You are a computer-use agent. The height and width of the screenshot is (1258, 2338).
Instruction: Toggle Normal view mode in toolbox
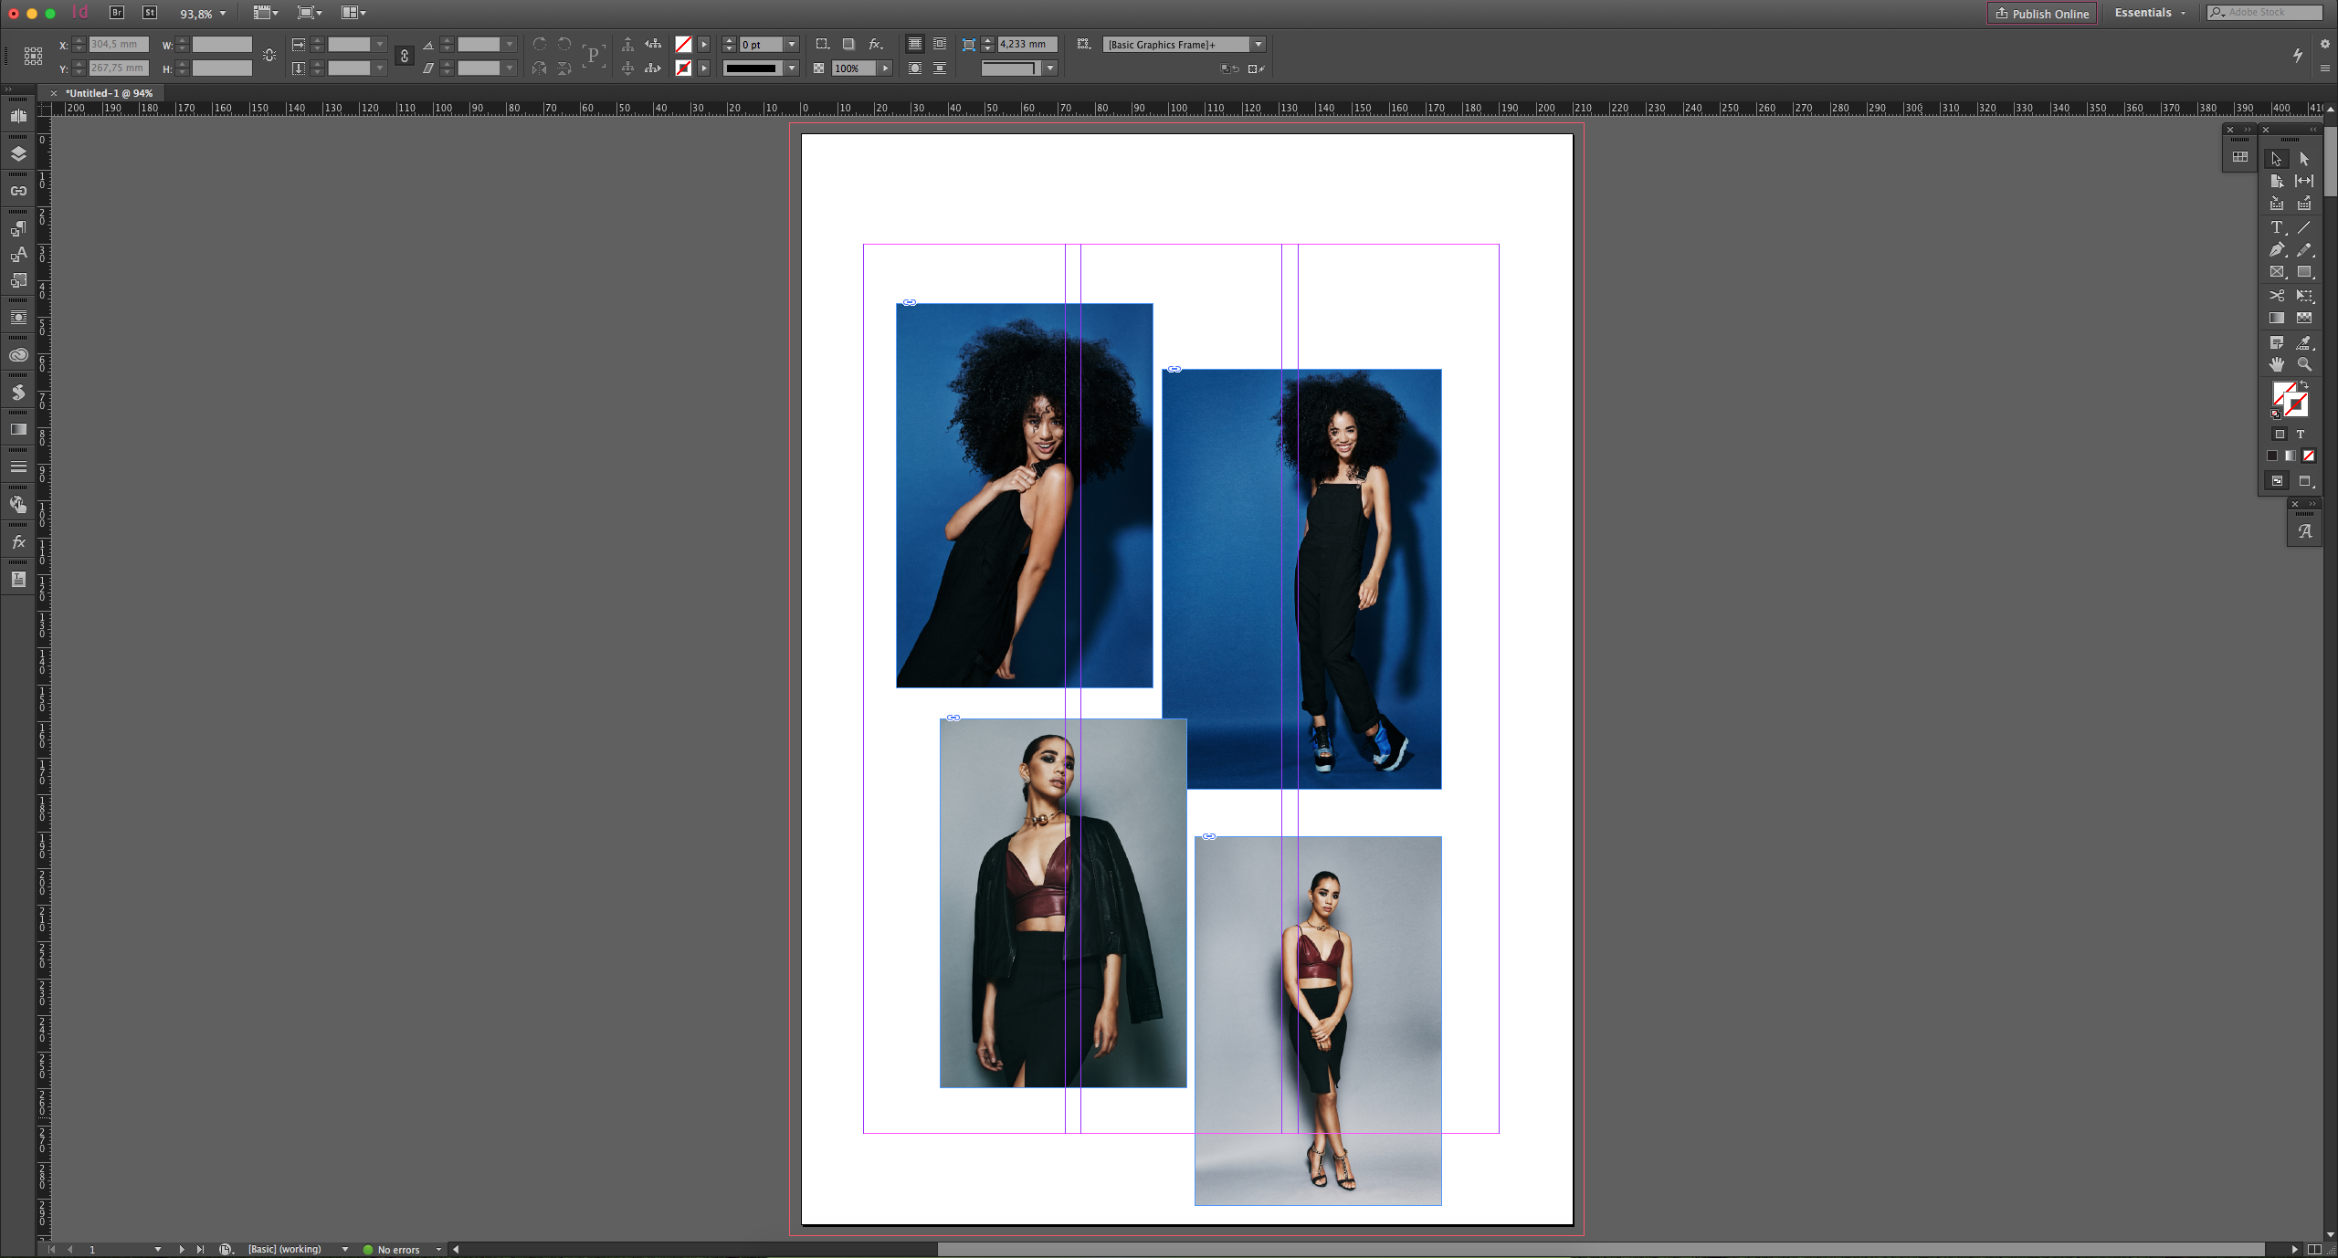point(2277,481)
